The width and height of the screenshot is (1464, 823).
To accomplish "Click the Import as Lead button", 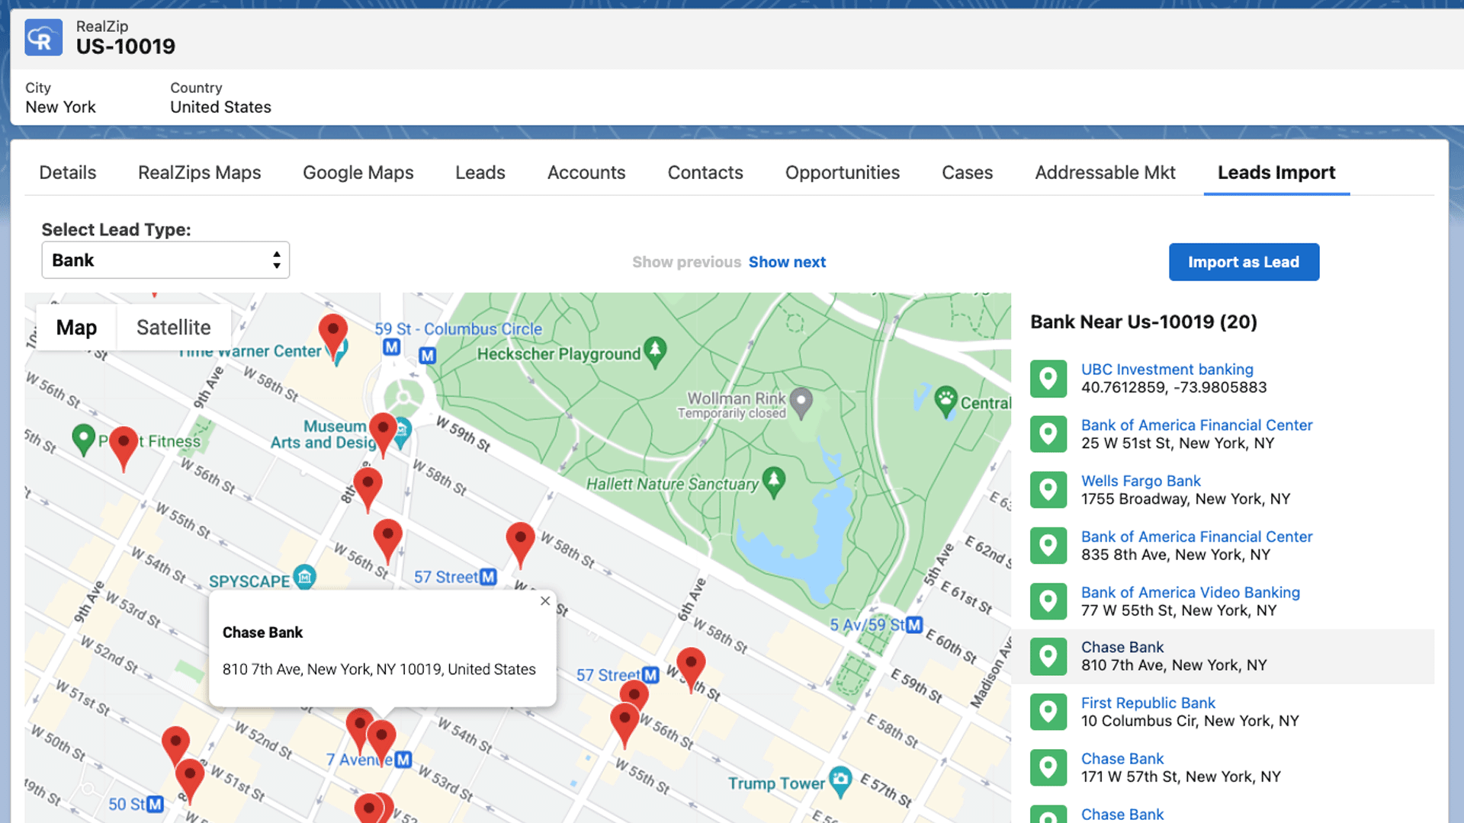I will coord(1244,262).
